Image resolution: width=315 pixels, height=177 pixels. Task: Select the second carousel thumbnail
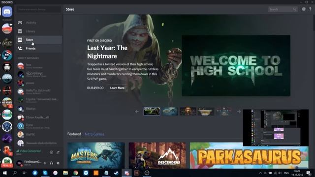[x=170, y=111]
